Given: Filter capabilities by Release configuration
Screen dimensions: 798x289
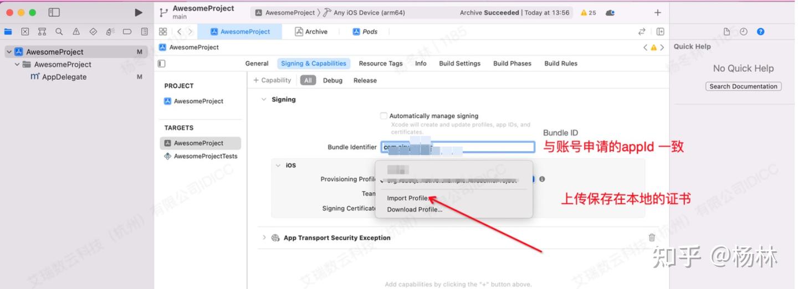Looking at the screenshot, I should [x=365, y=80].
